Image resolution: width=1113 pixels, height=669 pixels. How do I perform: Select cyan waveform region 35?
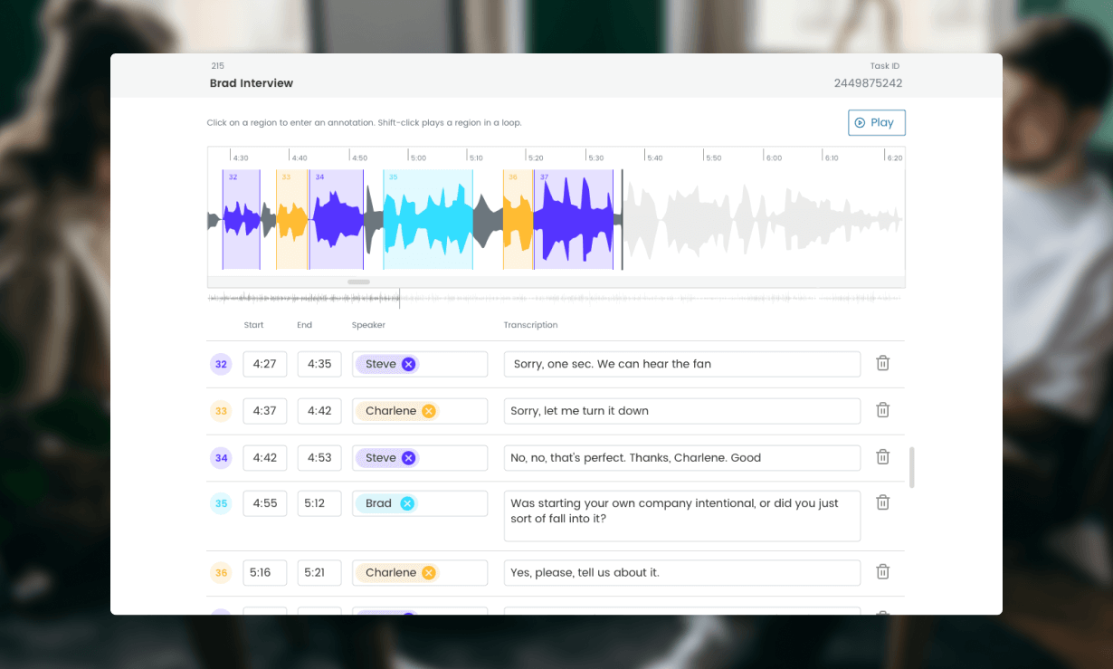428,219
